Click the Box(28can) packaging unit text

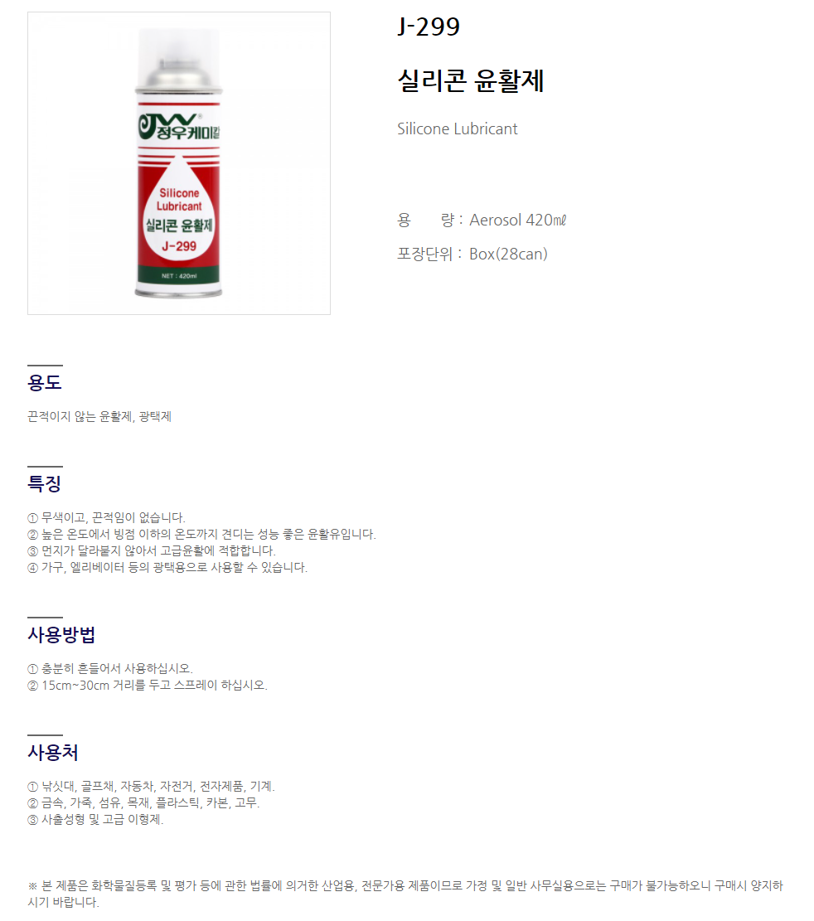click(x=508, y=254)
